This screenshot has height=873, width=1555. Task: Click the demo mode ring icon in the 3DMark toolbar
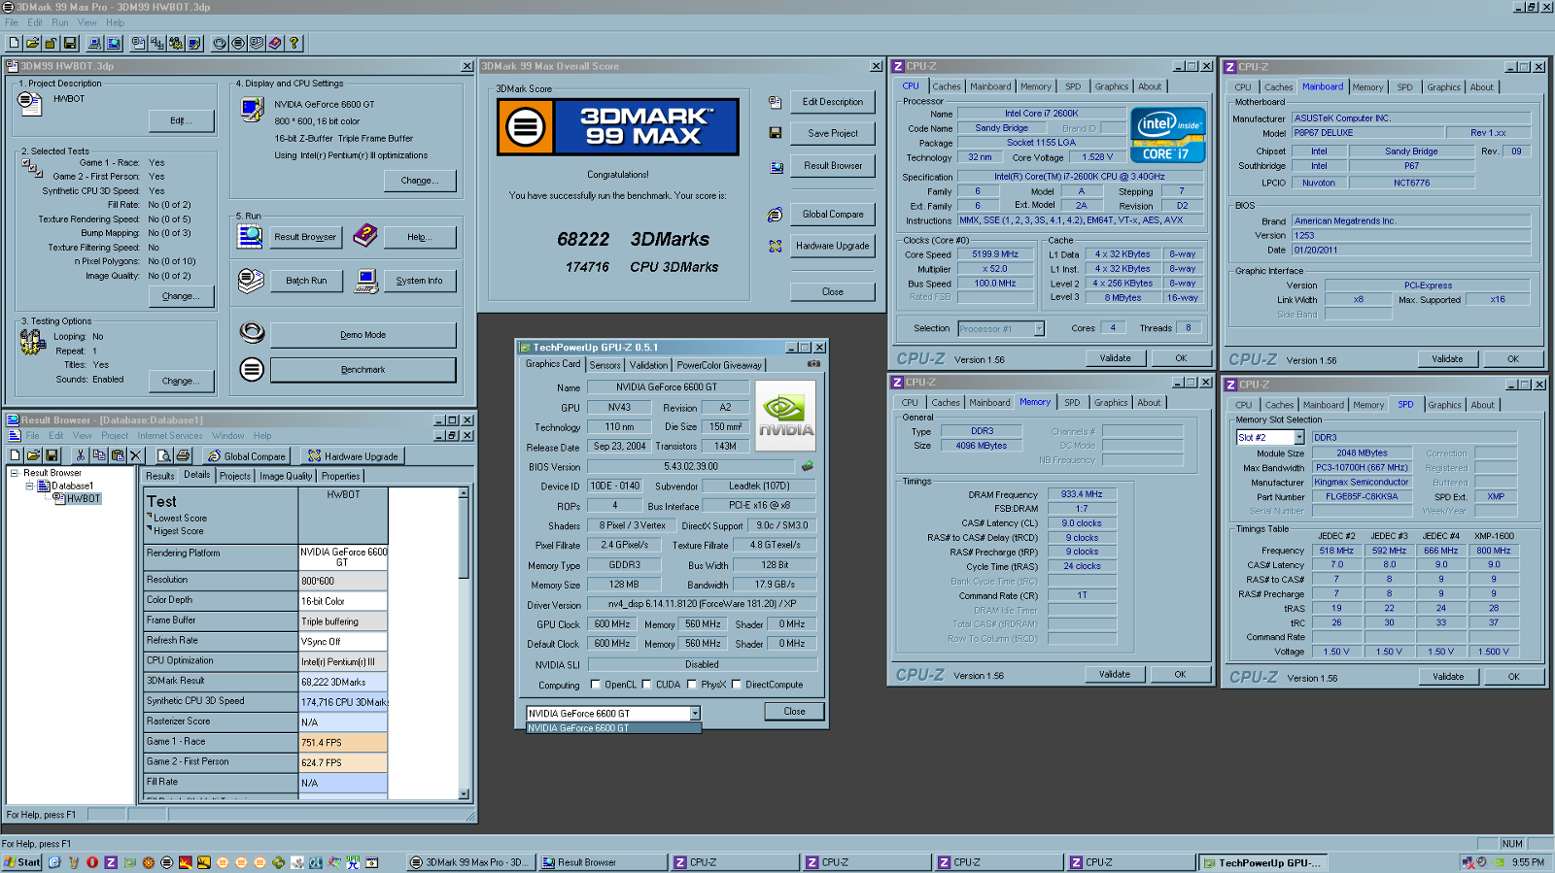220,43
